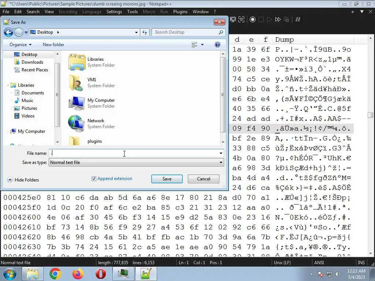The image size is (375, 281).
Task: Open the Plugins menu
Action: pyautogui.click(x=180, y=12)
